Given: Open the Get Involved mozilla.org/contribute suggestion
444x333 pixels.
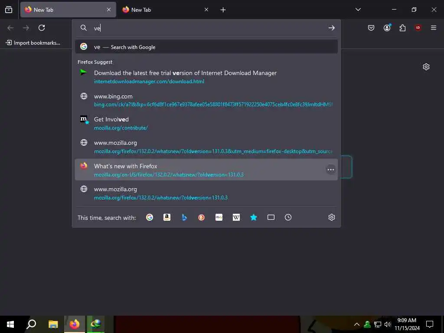Looking at the screenshot, I should tap(206, 123).
